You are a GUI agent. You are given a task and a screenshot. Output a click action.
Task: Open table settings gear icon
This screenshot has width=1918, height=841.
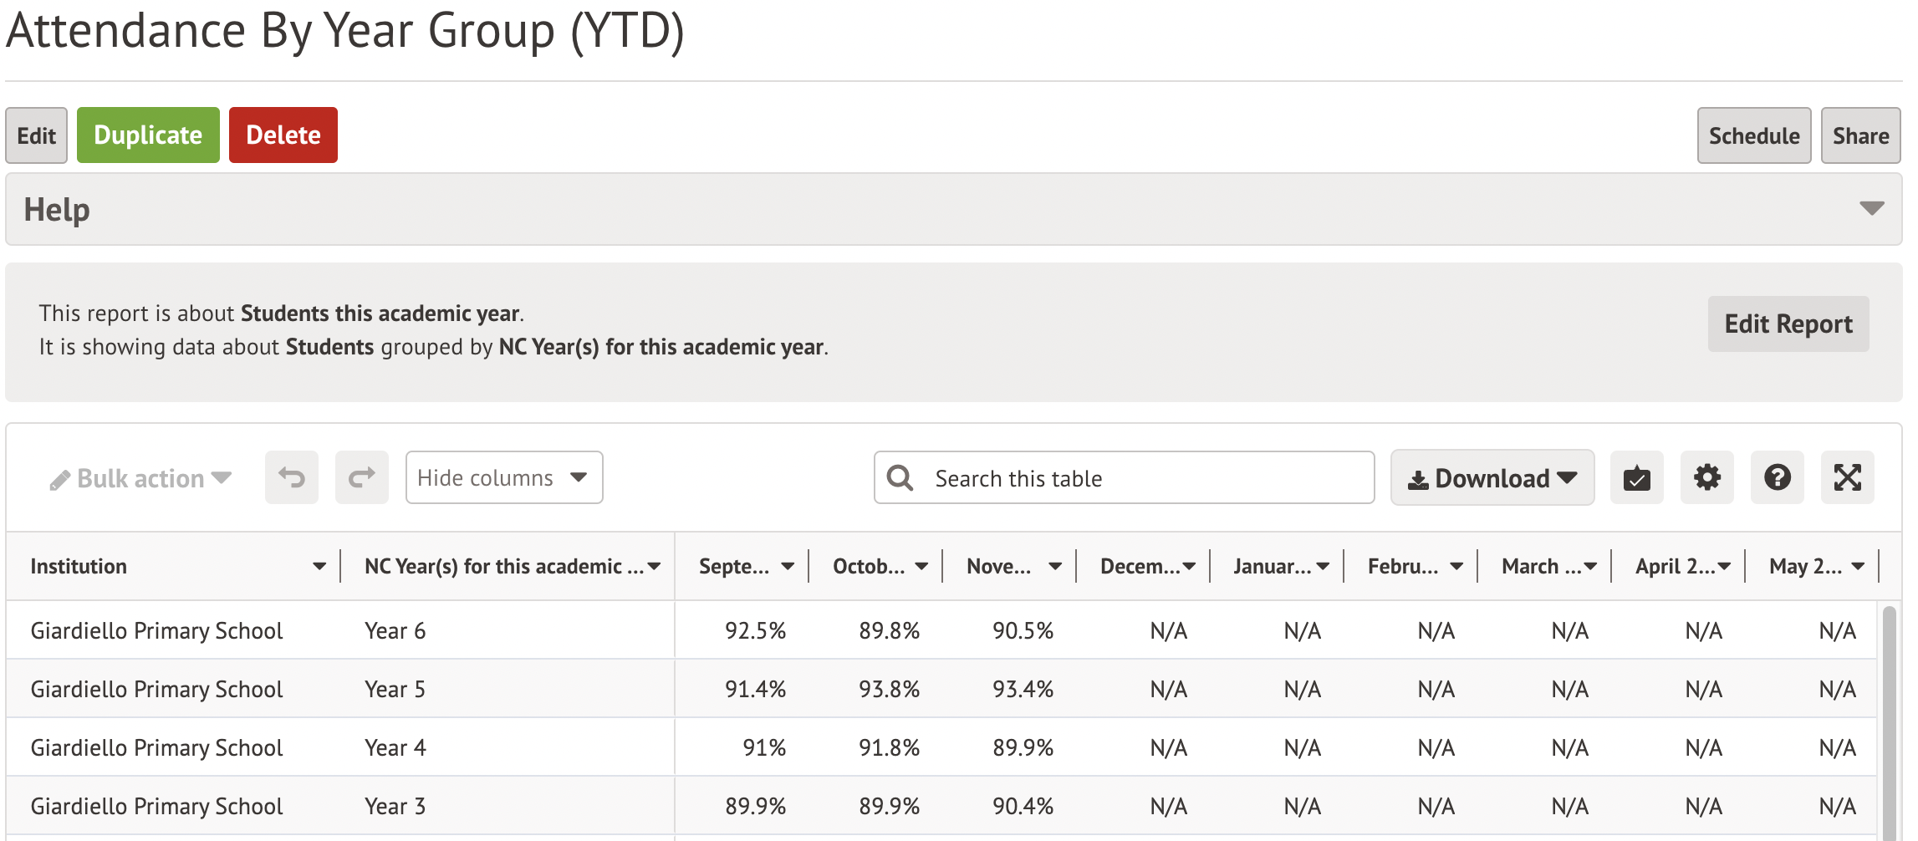pos(1706,477)
